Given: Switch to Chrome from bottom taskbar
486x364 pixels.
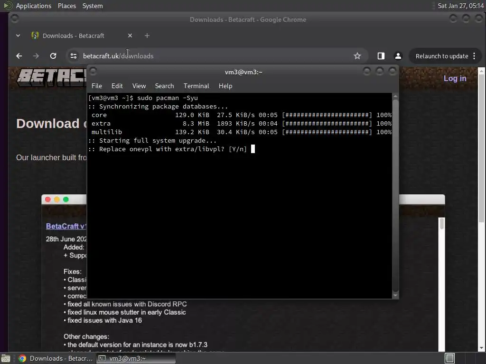Looking at the screenshot, I should (x=56, y=358).
